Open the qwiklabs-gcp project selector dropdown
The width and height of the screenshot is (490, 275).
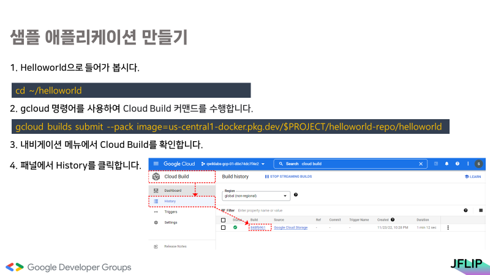(233, 164)
